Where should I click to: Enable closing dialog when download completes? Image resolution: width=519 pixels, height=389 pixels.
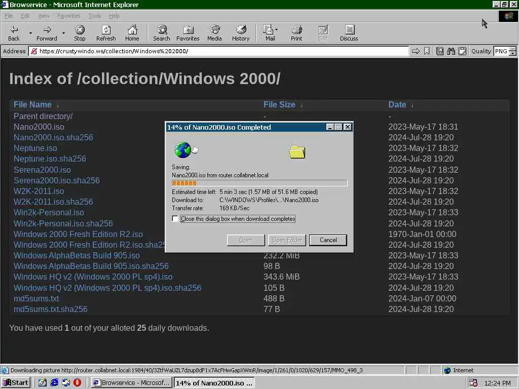(175, 219)
